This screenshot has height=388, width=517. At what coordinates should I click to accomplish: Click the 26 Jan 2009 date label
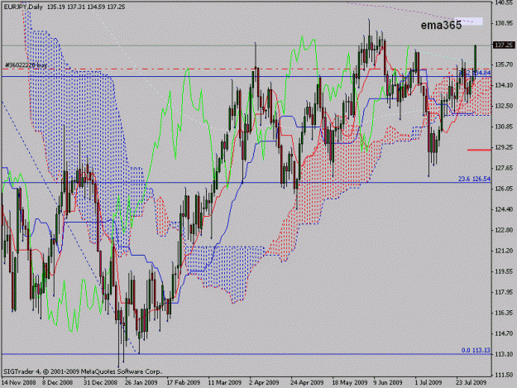point(141,382)
